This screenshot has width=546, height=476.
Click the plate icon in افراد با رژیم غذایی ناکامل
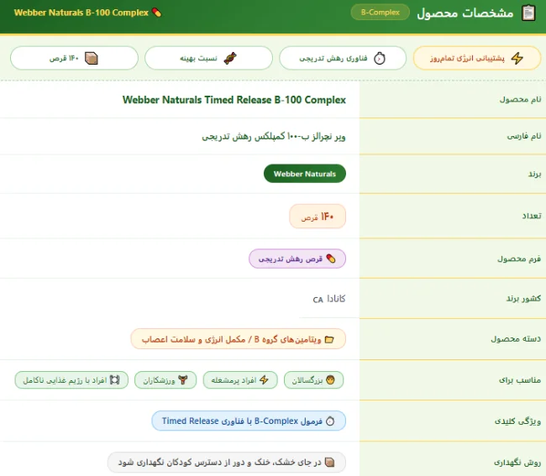coord(114,380)
